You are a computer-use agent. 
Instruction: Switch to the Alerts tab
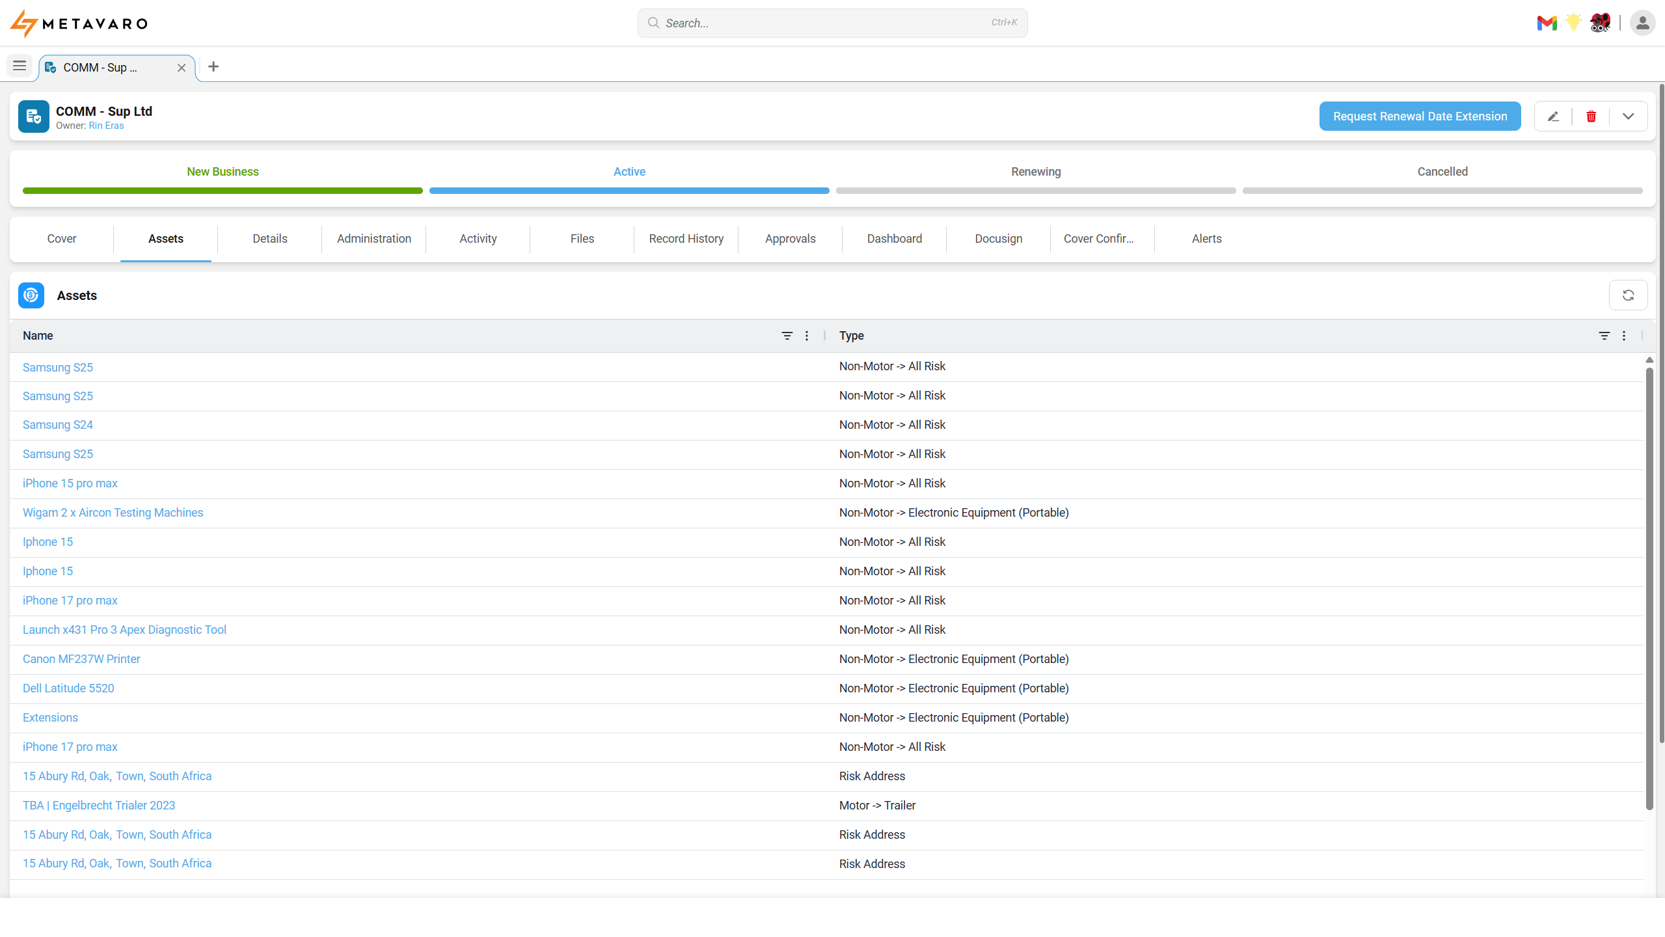click(1207, 239)
